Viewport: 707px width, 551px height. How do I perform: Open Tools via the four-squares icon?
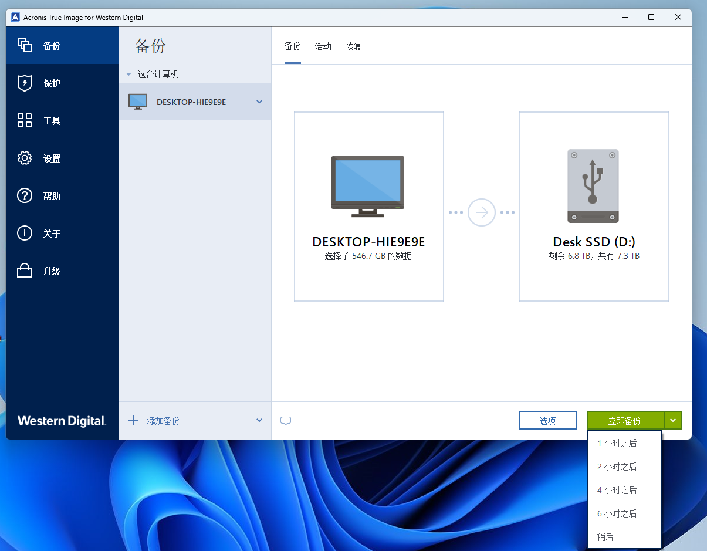point(24,121)
